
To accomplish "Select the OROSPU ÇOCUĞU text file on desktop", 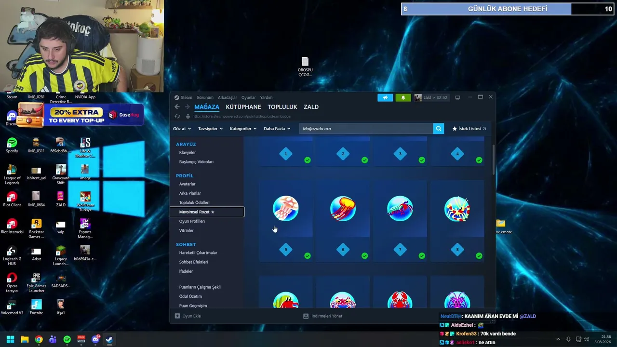I will tap(305, 67).
